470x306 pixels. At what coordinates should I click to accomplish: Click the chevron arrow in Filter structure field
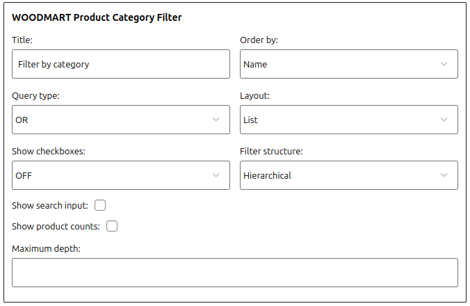(444, 175)
